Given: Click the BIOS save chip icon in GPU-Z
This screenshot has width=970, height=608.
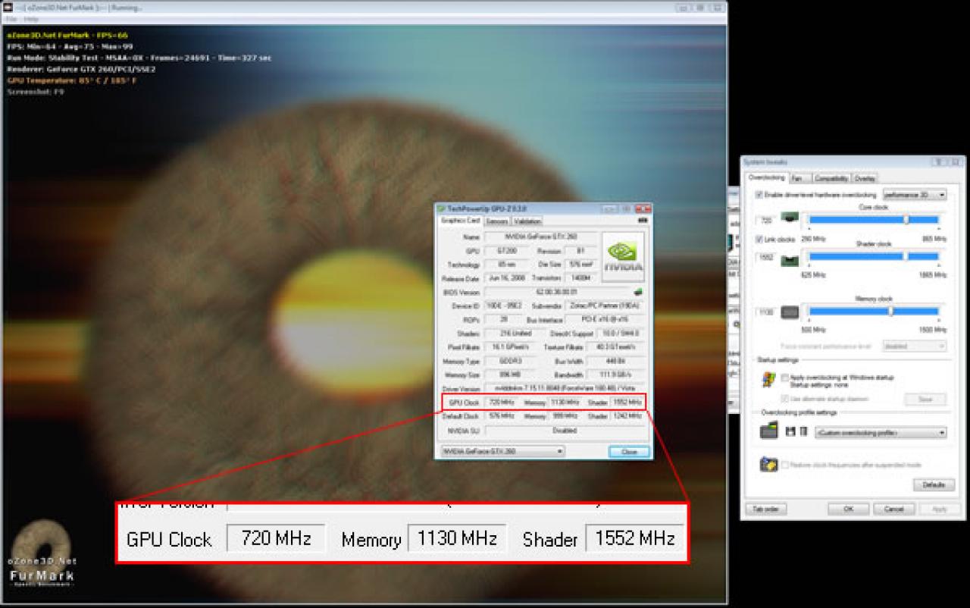Looking at the screenshot, I should [x=638, y=292].
